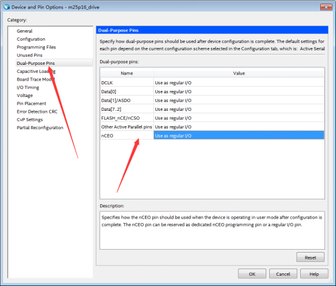Viewport: 336px width, 286px height.
Task: Open the DCLK value dropdown
Action: tap(239, 82)
